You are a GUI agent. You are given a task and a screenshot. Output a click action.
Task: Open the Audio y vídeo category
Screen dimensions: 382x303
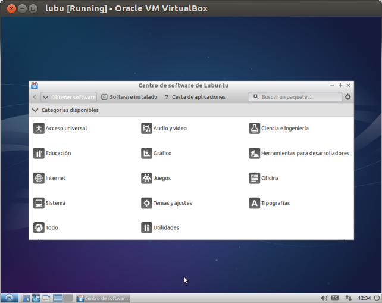pos(170,128)
